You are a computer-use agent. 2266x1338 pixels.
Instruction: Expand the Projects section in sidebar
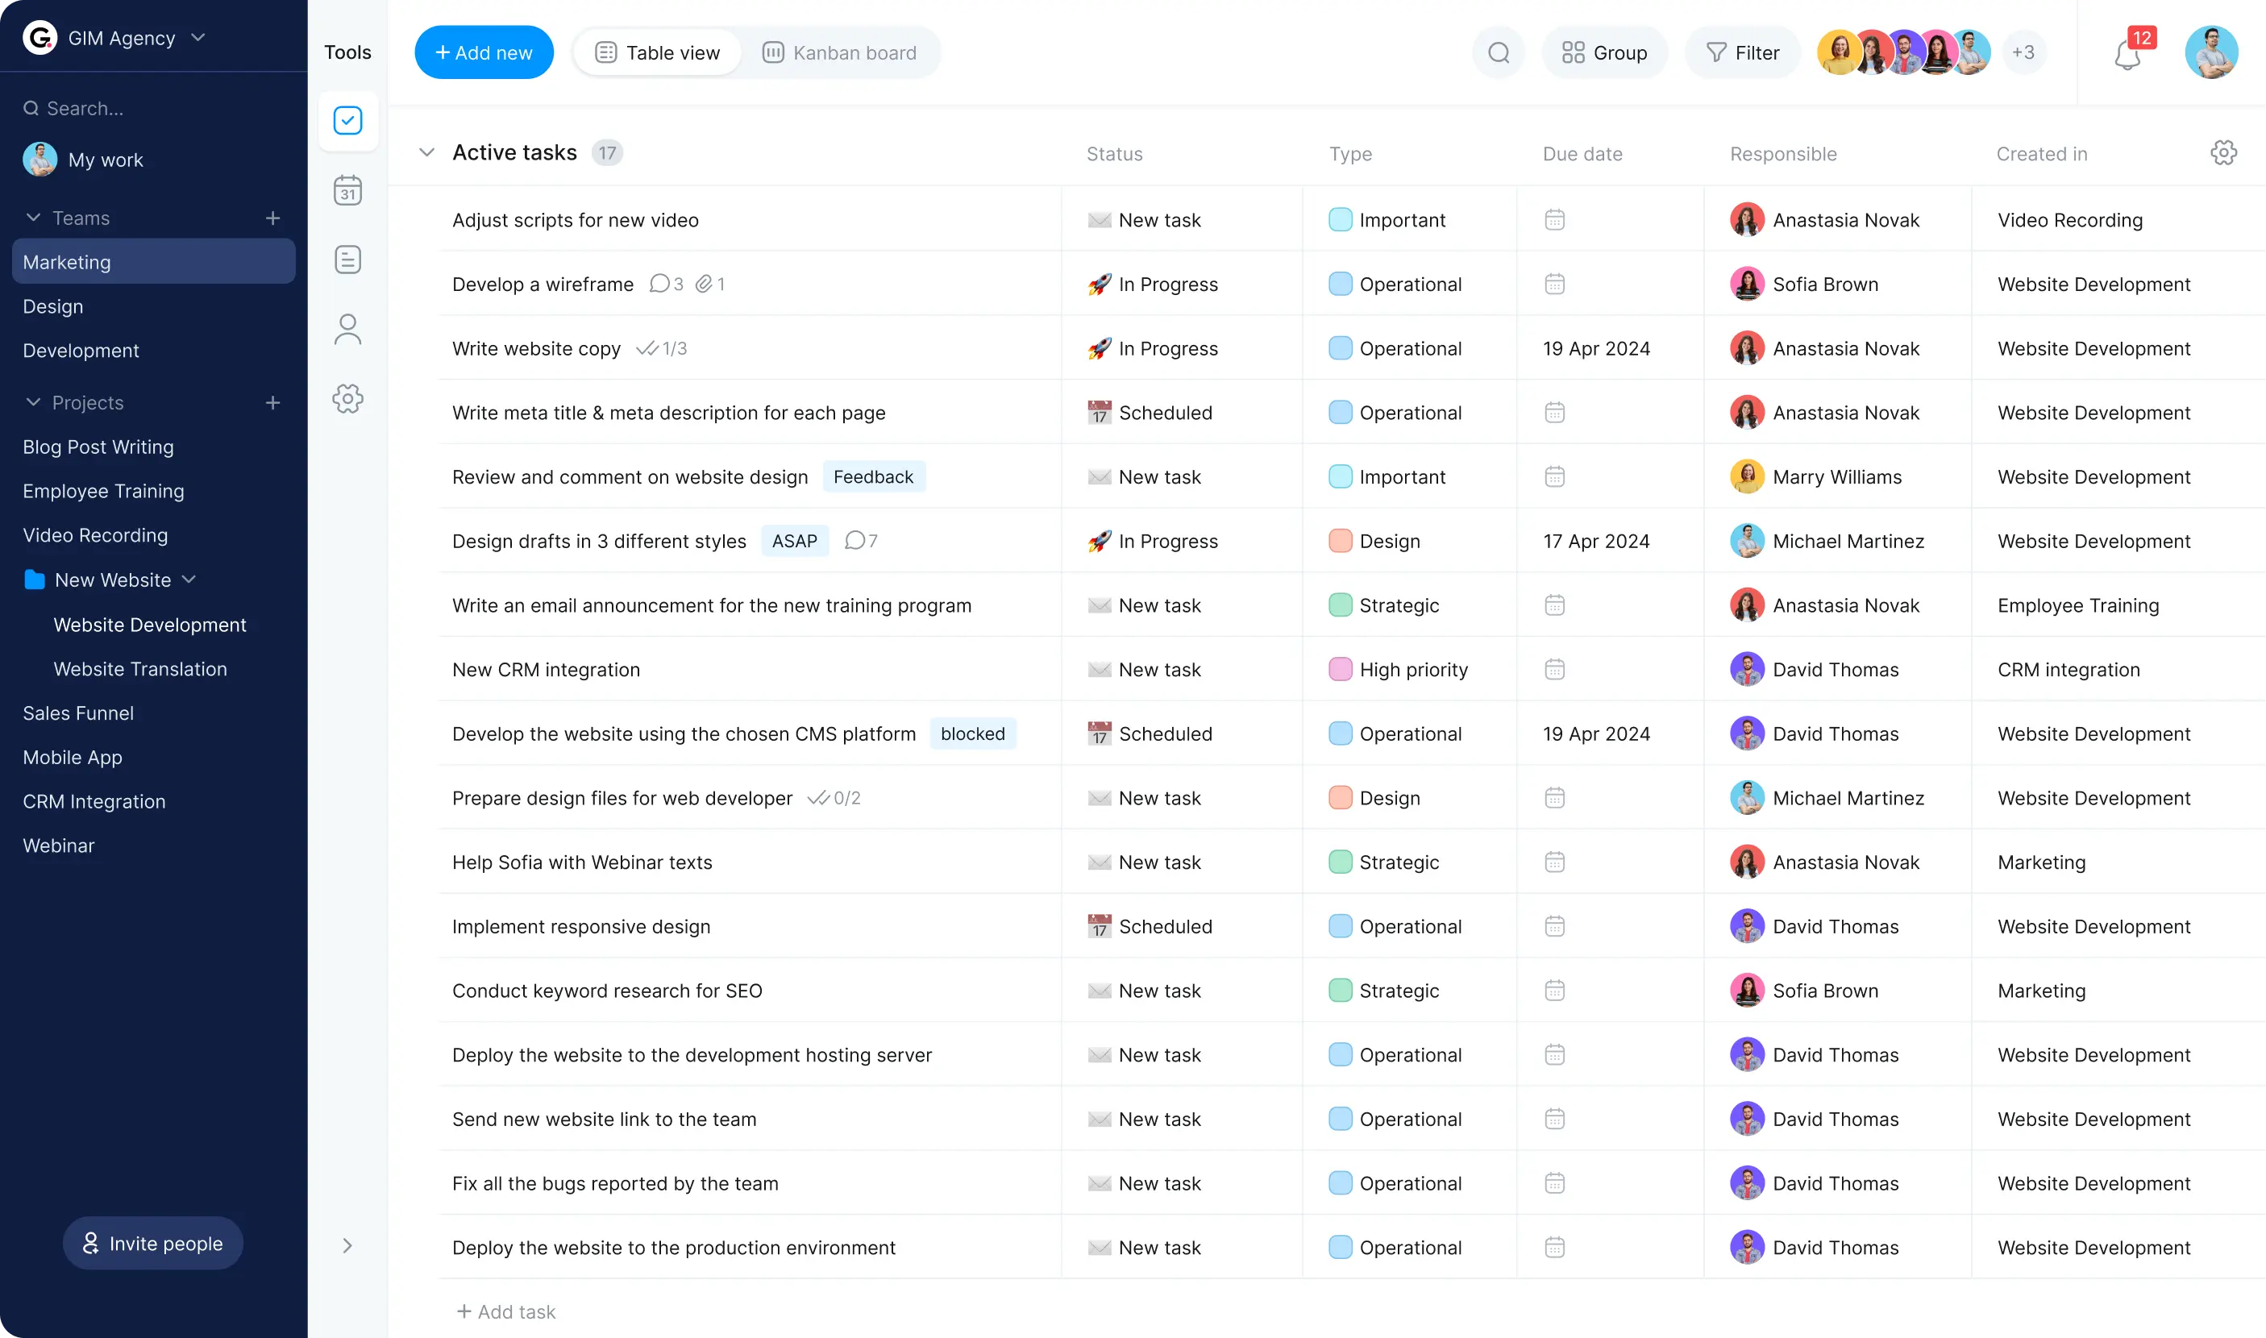tap(33, 401)
